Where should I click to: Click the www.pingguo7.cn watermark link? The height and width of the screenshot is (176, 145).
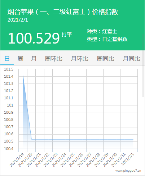pos(128,171)
